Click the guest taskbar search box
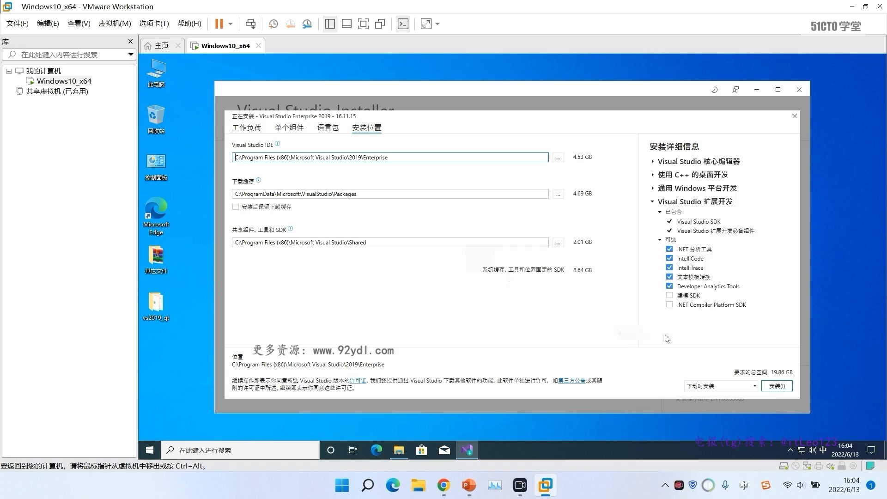Screen dimensions: 887x499 coord(240,450)
